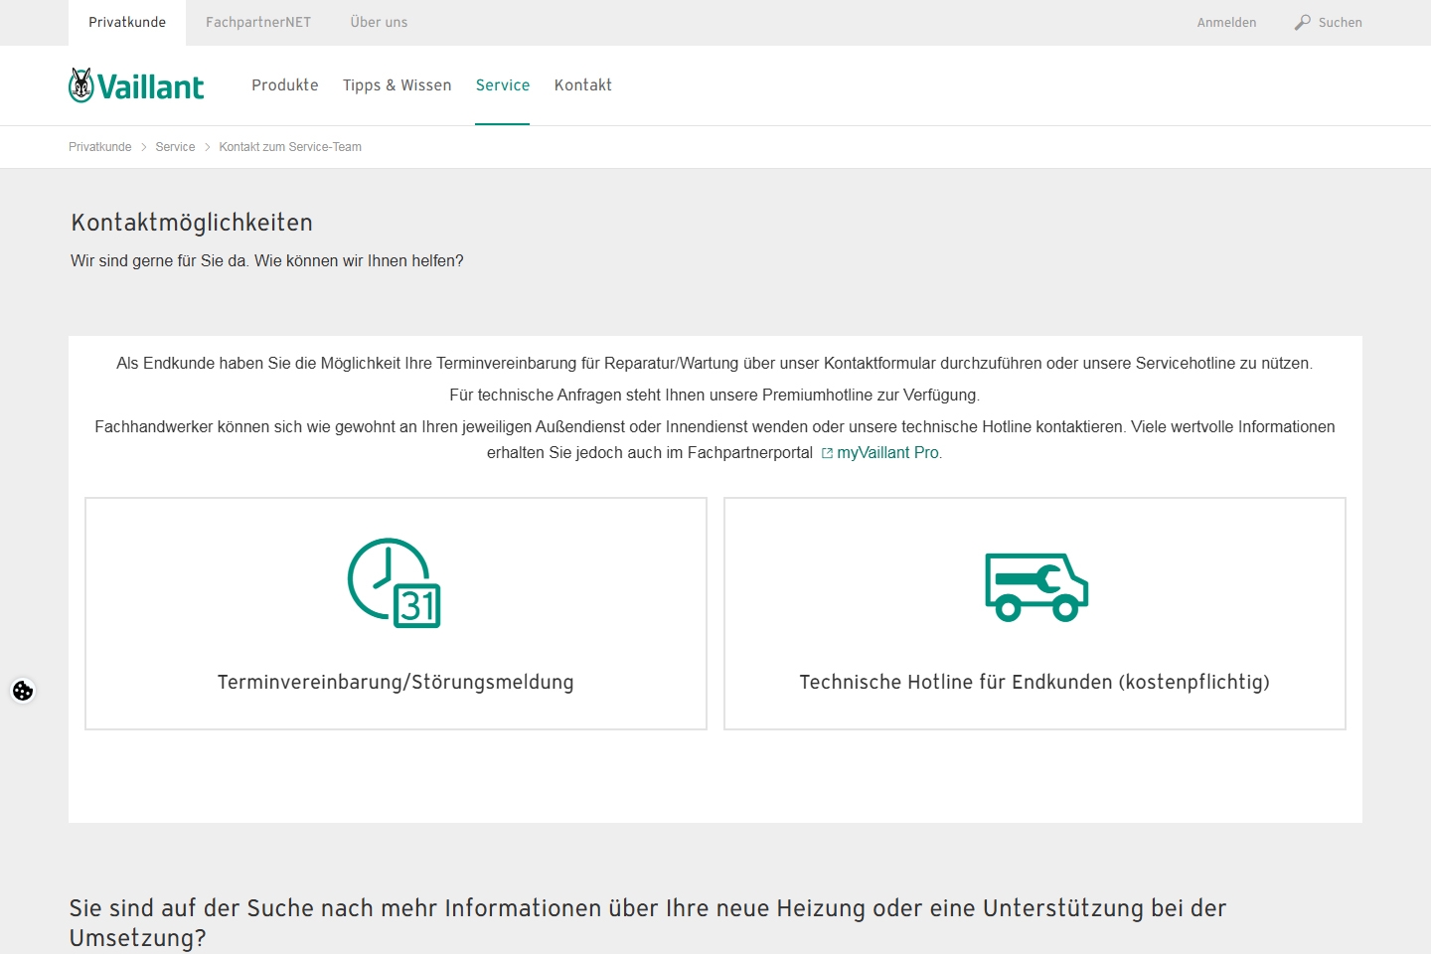1431x954 pixels.
Task: Click the Anmelden link
Action: point(1226,22)
